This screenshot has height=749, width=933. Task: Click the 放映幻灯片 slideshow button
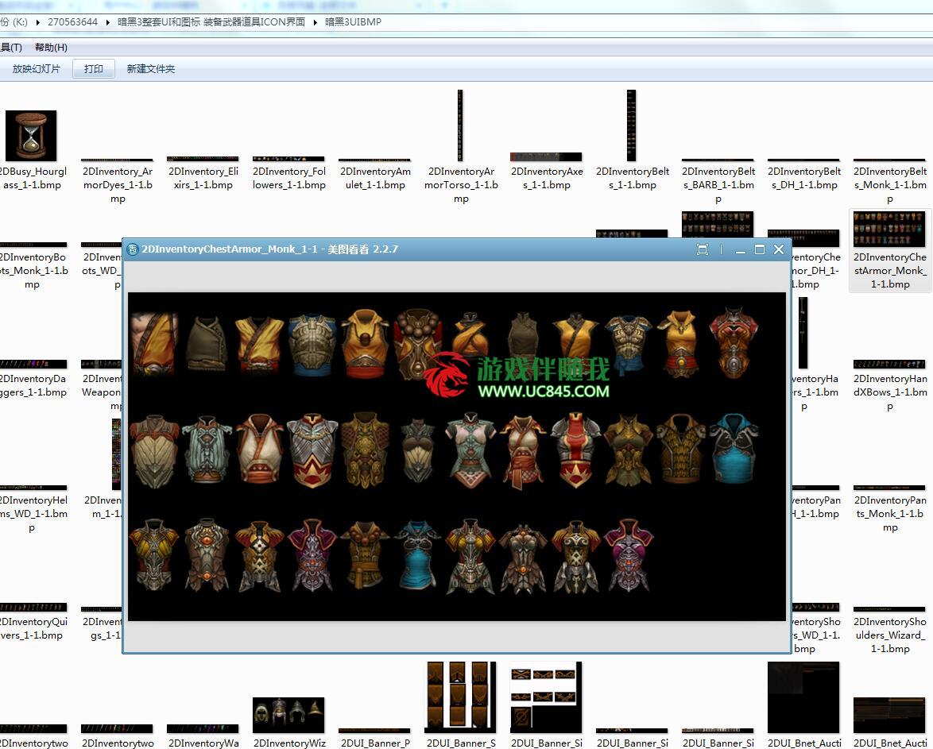(x=37, y=69)
